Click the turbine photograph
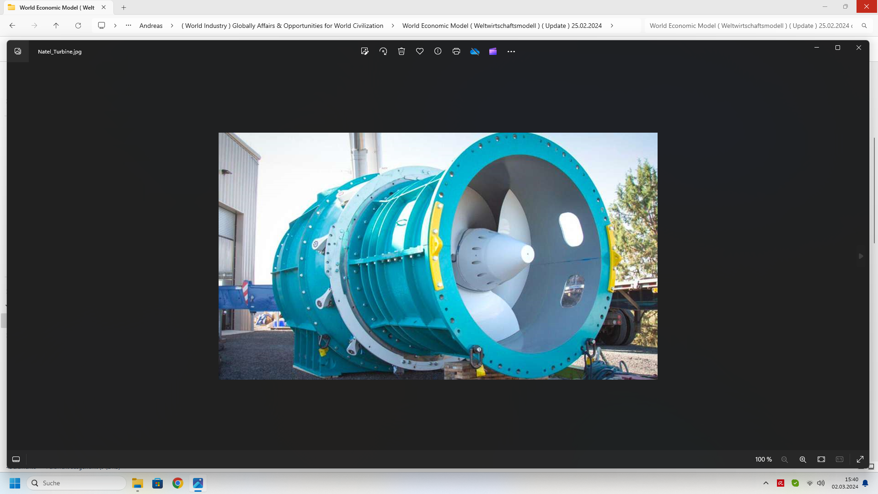 pyautogui.click(x=438, y=256)
